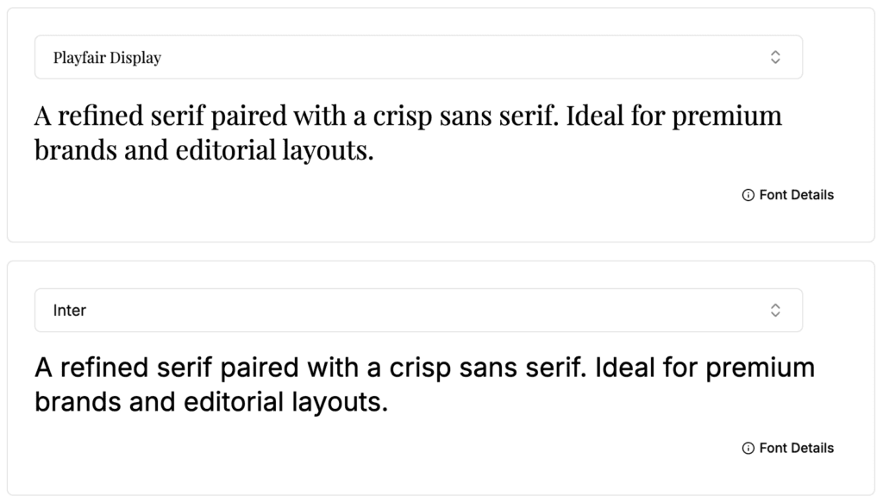The height and width of the screenshot is (503, 883).
Task: Click the info icon beside upper Font Details
Action: tap(748, 195)
